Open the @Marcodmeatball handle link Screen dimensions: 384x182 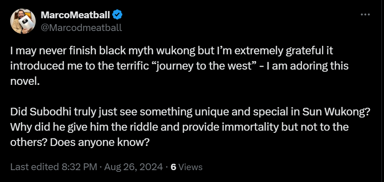click(81, 28)
